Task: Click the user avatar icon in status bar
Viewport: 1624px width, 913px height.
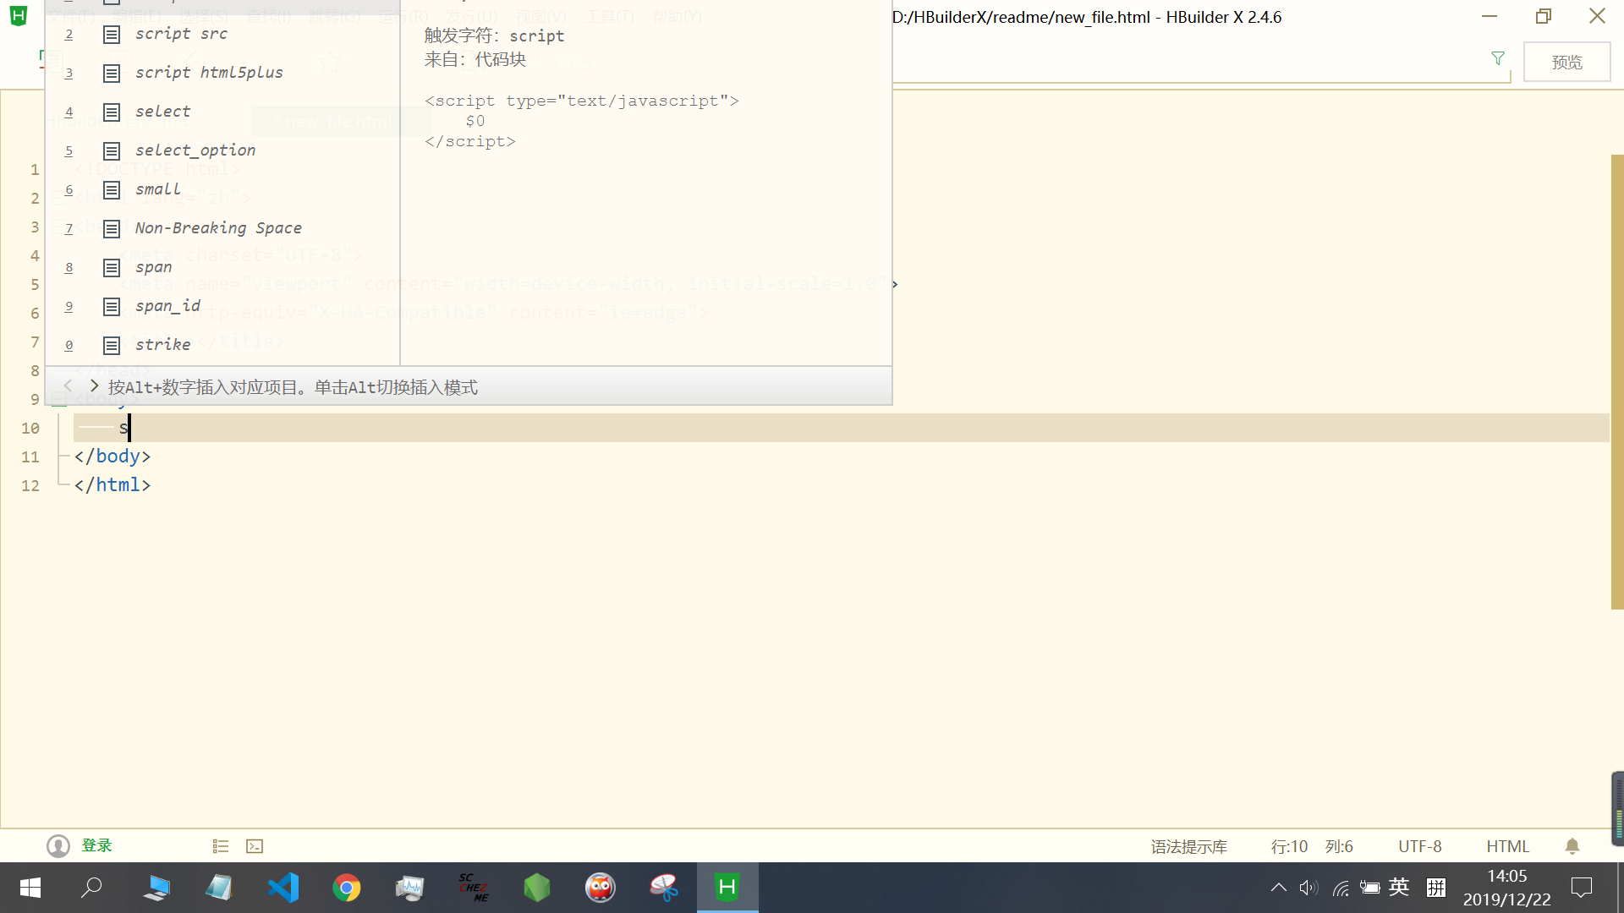Action: pyautogui.click(x=58, y=846)
